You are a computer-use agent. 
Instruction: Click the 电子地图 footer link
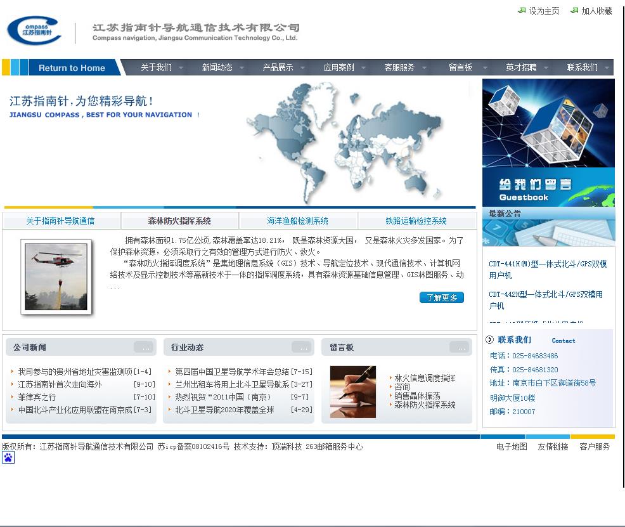click(512, 446)
